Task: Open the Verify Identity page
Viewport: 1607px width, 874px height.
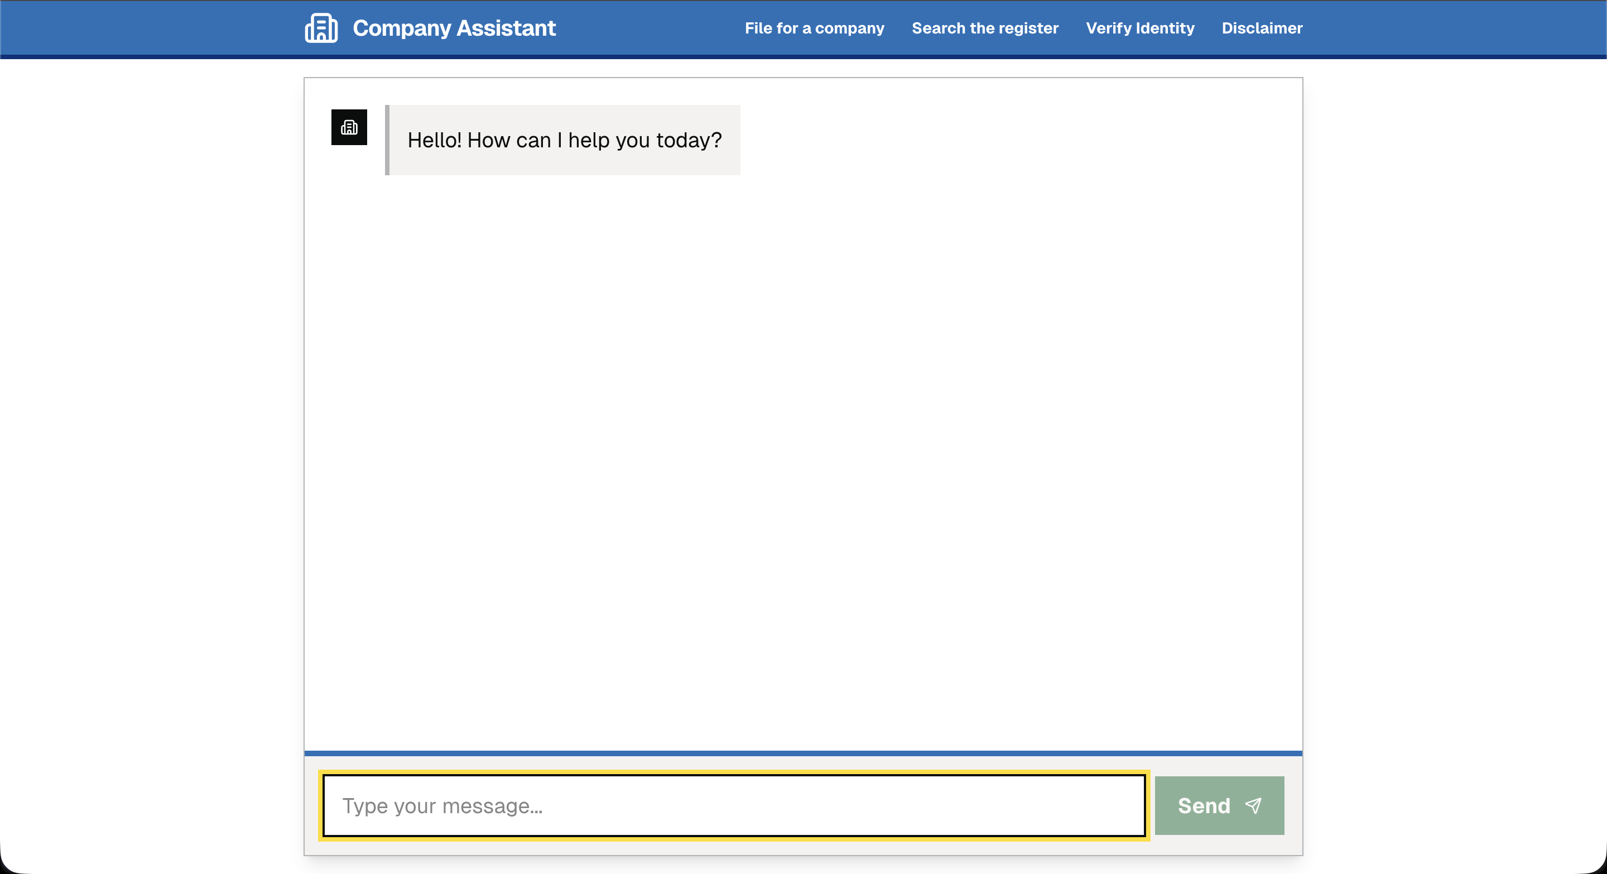Action: pos(1140,28)
